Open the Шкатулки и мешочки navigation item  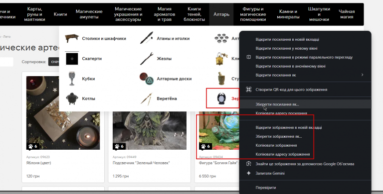(x=319, y=14)
